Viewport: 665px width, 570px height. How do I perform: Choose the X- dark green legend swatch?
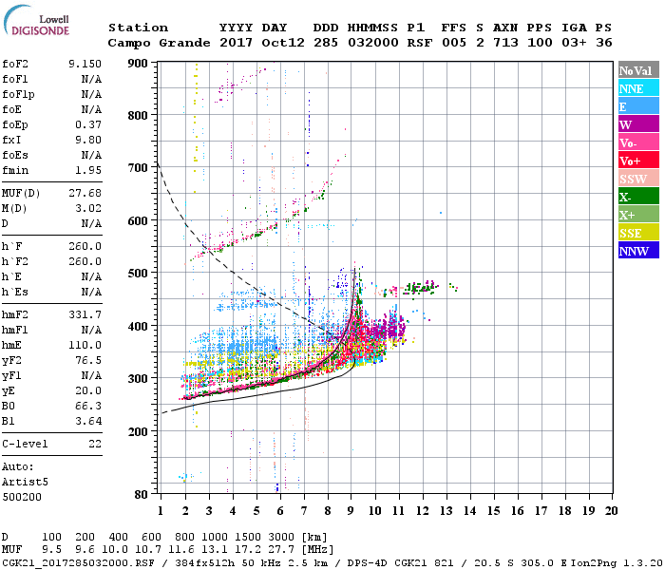636,197
